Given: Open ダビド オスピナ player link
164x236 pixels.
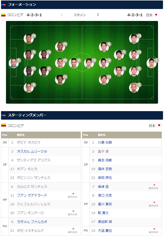Looking at the screenshot, I should [29, 142].
